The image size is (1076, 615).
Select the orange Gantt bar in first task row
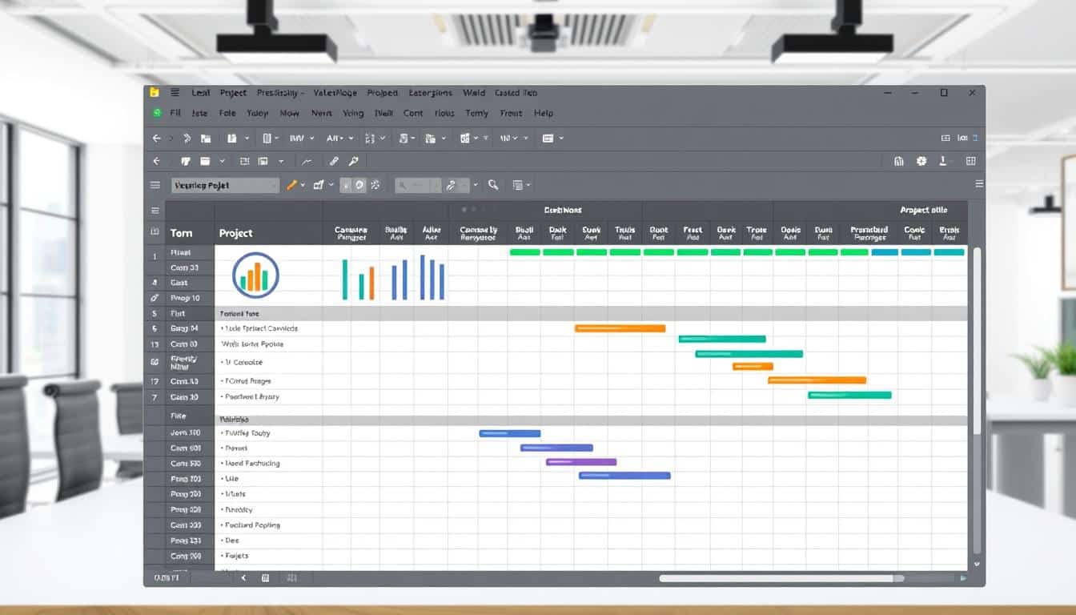coord(620,328)
